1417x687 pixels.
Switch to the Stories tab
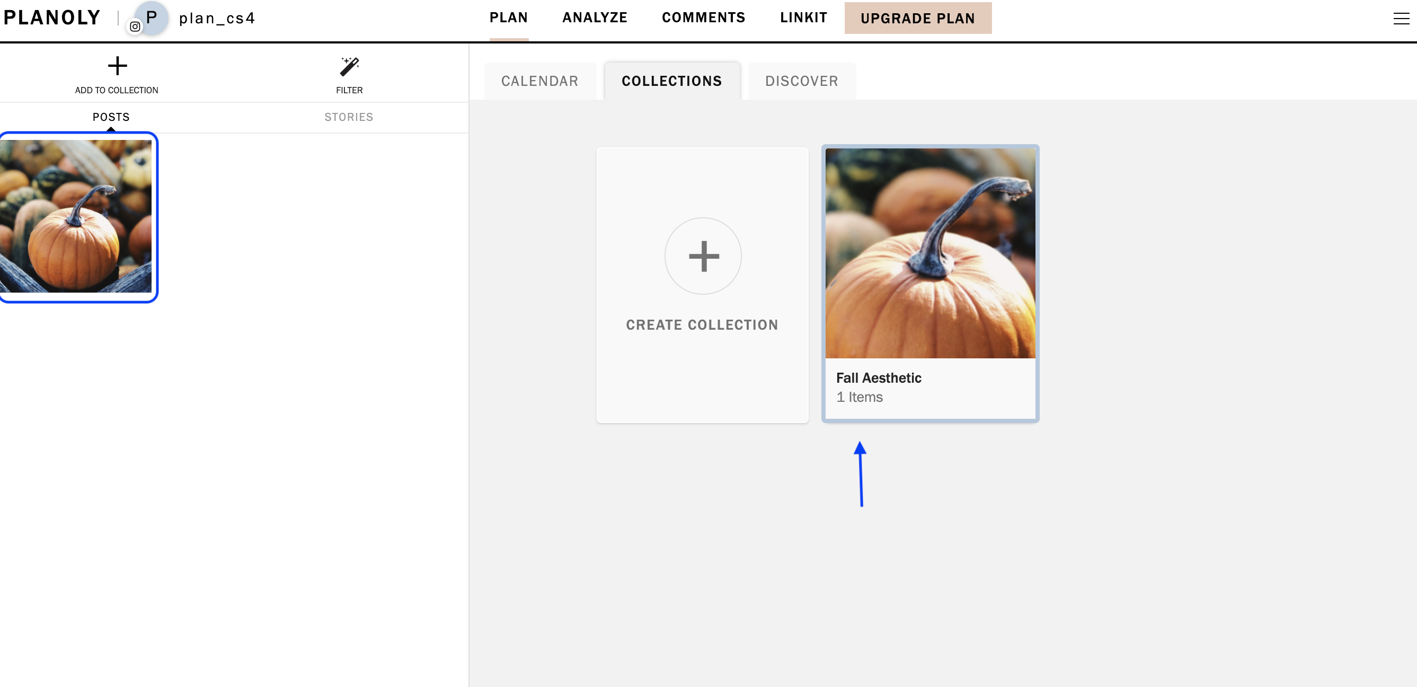pyautogui.click(x=349, y=117)
